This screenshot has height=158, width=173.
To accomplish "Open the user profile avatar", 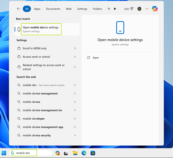I will click(x=139, y=9).
